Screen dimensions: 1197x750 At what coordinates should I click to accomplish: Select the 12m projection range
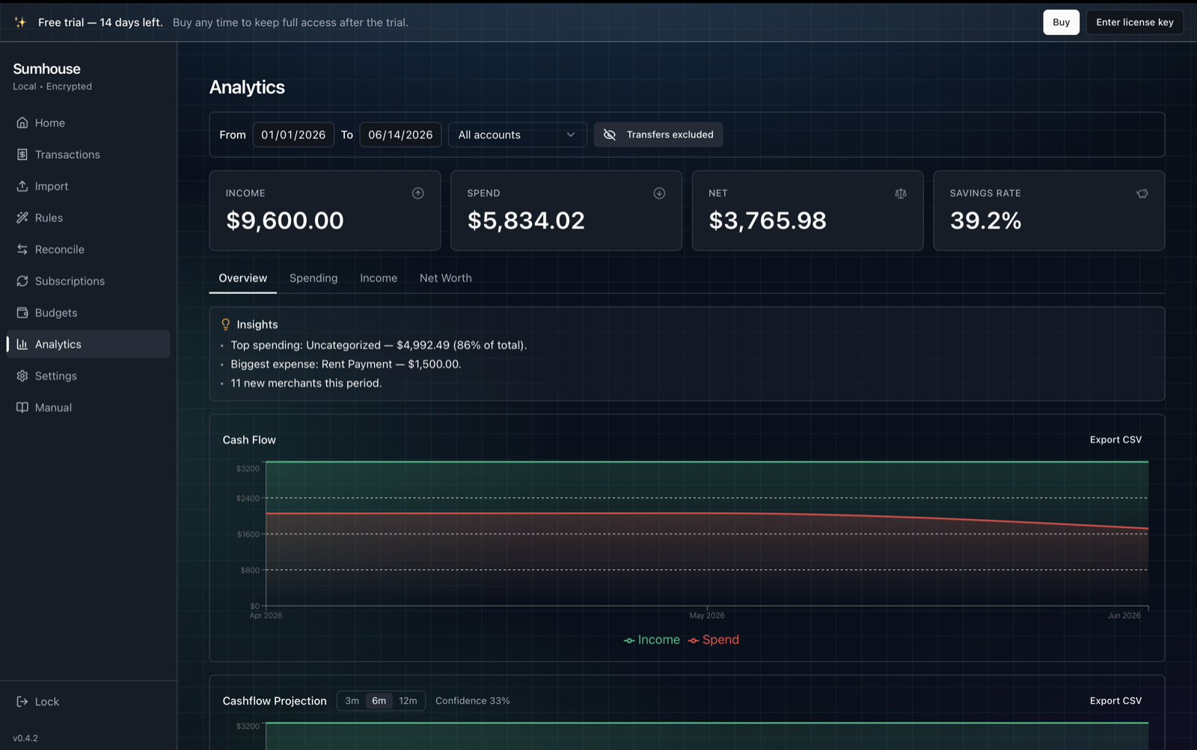(408, 701)
